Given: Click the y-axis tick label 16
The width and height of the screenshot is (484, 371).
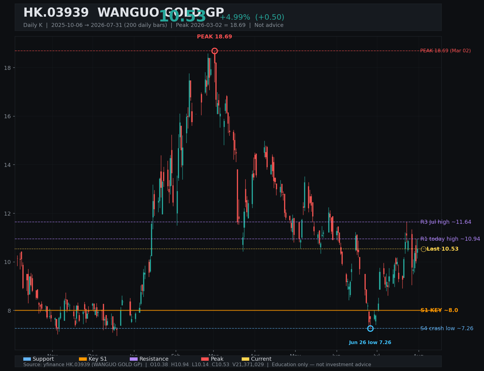Looking at the screenshot, I should coord(7,116).
